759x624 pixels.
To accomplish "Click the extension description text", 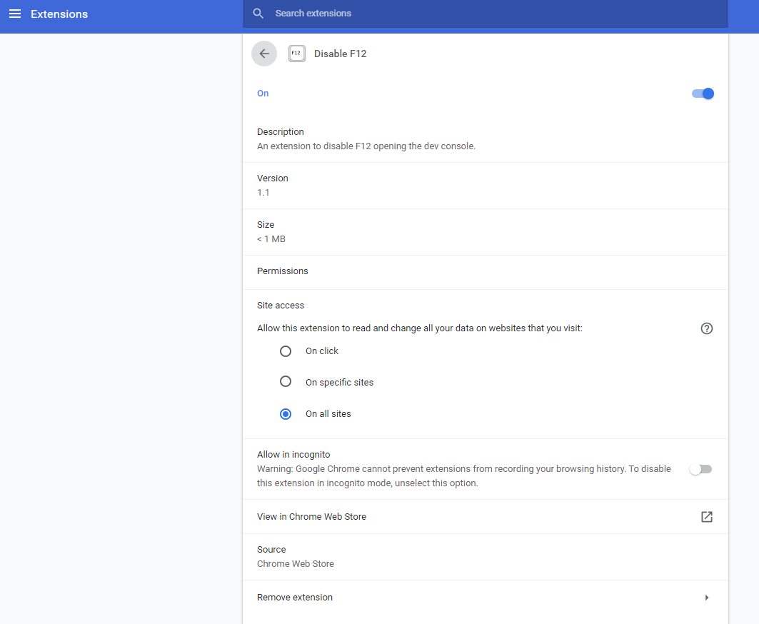I will [366, 146].
